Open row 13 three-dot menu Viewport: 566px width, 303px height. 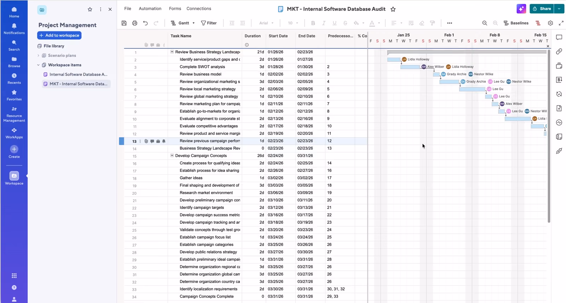tap(140, 141)
